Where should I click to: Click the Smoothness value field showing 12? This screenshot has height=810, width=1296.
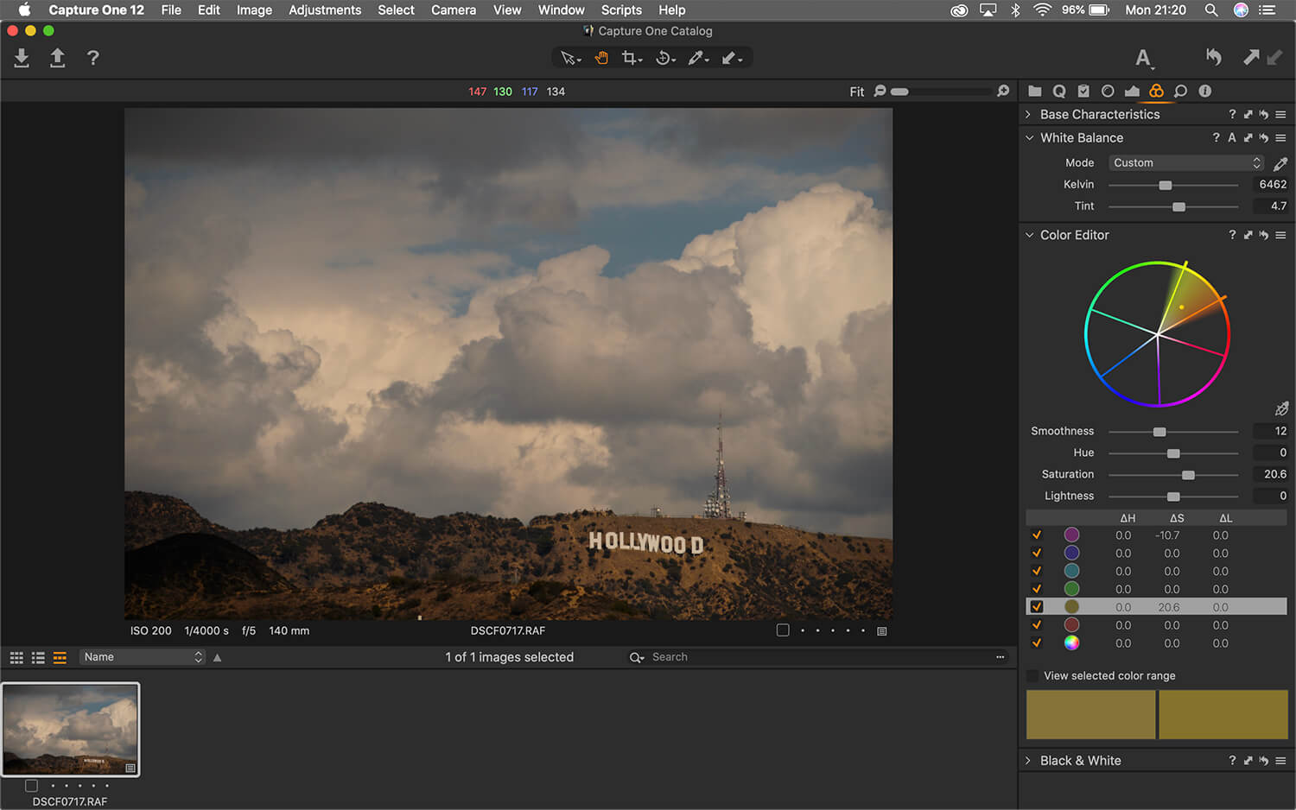point(1270,431)
